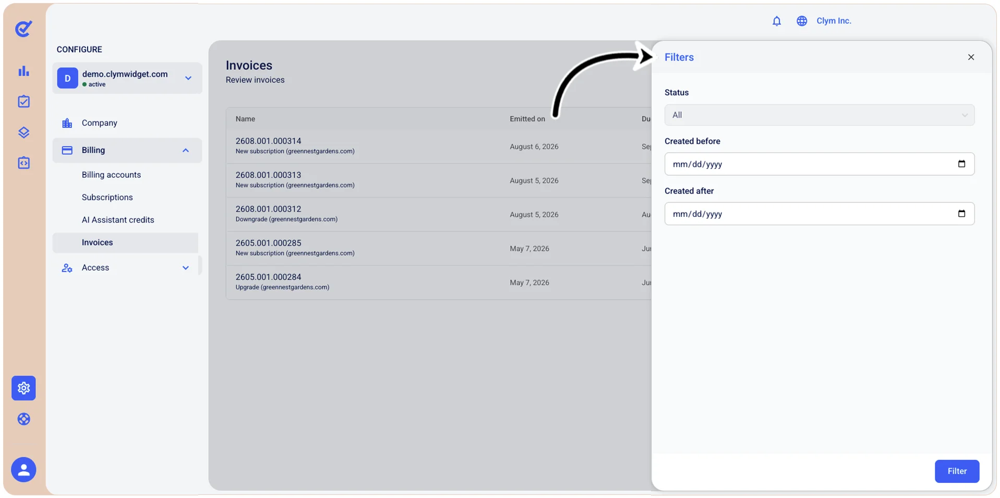Screen dimensions: 1000x498
Task: Open invoice 2608.001.000314
Action: [x=268, y=141]
